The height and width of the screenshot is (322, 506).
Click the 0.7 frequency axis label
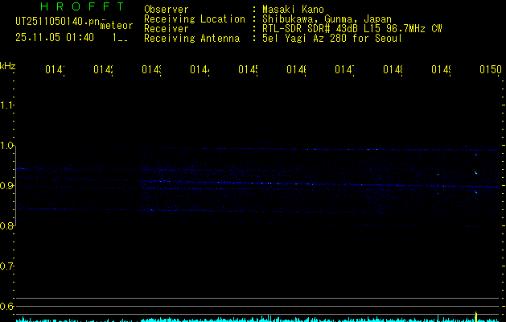[8, 266]
